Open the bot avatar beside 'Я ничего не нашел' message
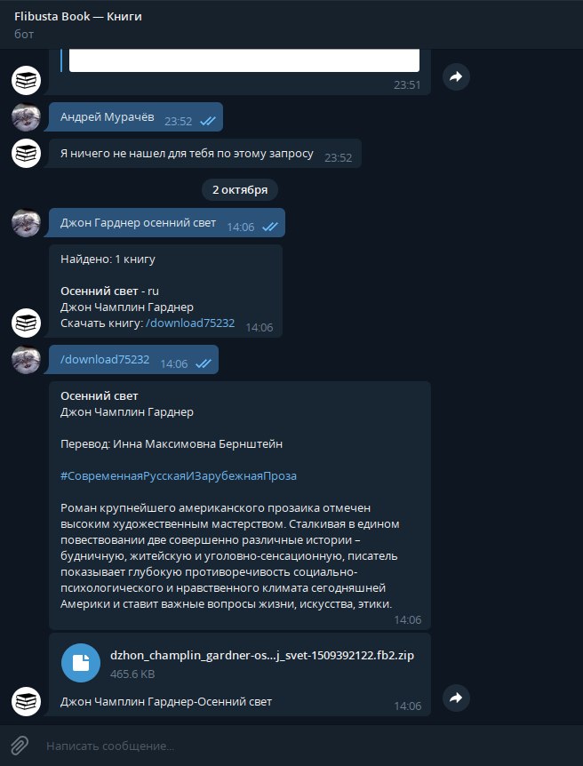 [x=26, y=154]
